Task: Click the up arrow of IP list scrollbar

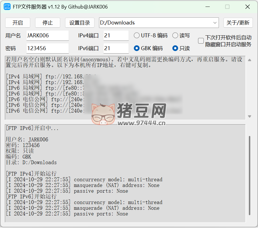Action: click(249, 60)
